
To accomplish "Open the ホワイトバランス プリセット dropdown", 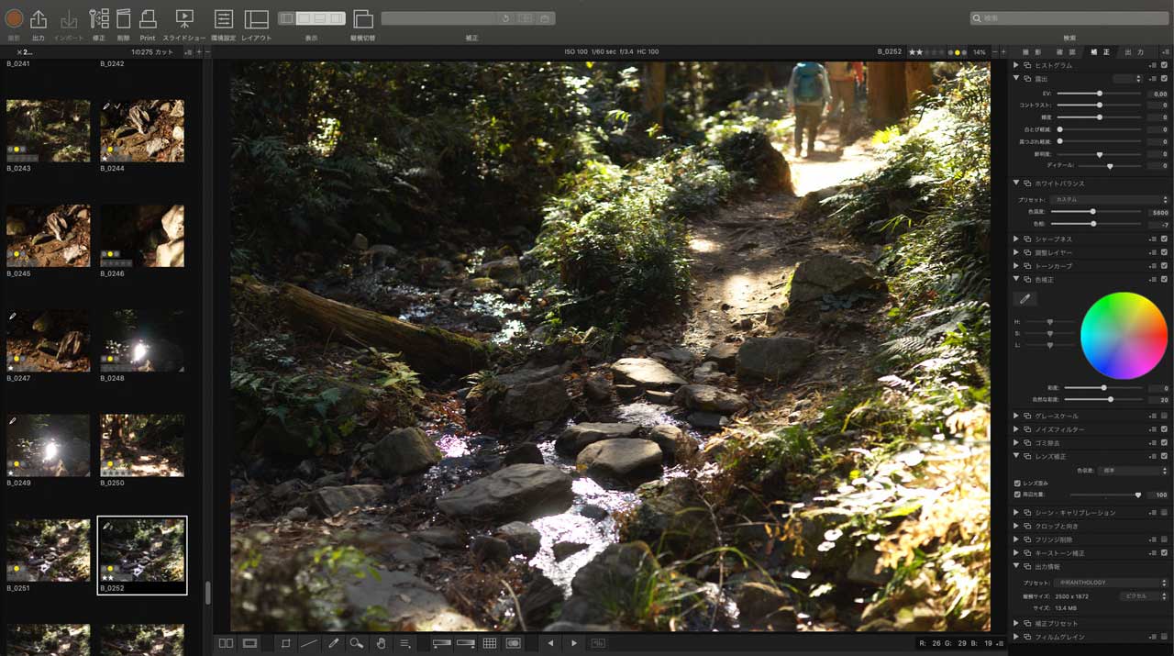I will coord(1110,199).
